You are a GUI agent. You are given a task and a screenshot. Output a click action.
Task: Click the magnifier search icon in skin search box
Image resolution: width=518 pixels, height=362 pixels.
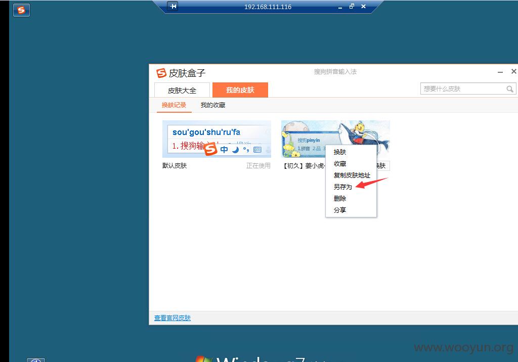(510, 89)
